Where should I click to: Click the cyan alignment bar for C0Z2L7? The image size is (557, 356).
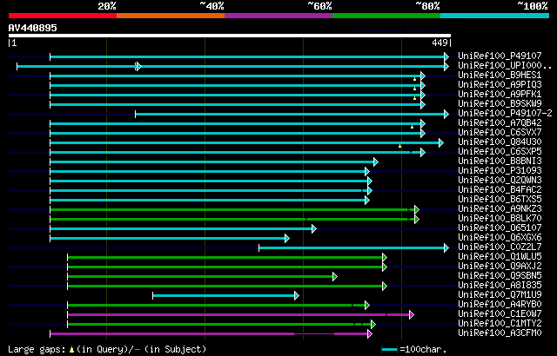pyautogui.click(x=354, y=248)
